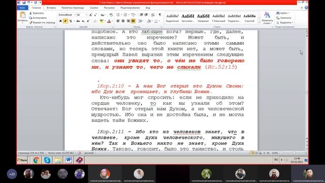
Task: Toggle superscript formatting
Action: coord(88,21)
